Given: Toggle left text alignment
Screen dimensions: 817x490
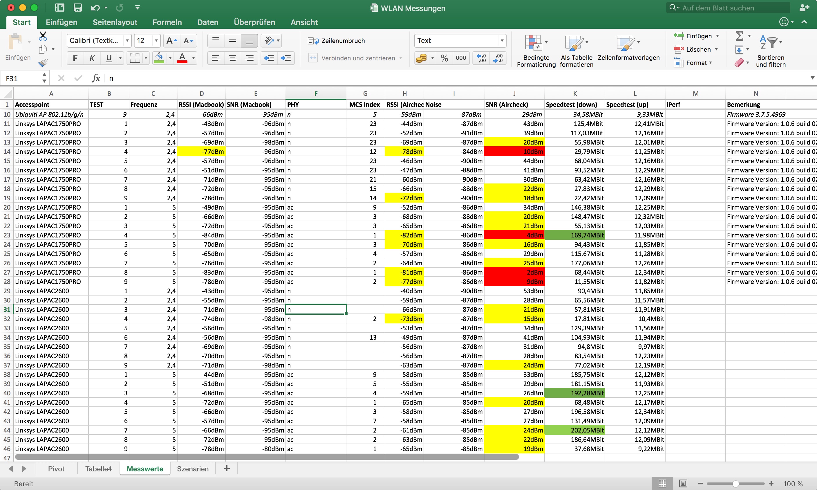Looking at the screenshot, I should tap(216, 58).
